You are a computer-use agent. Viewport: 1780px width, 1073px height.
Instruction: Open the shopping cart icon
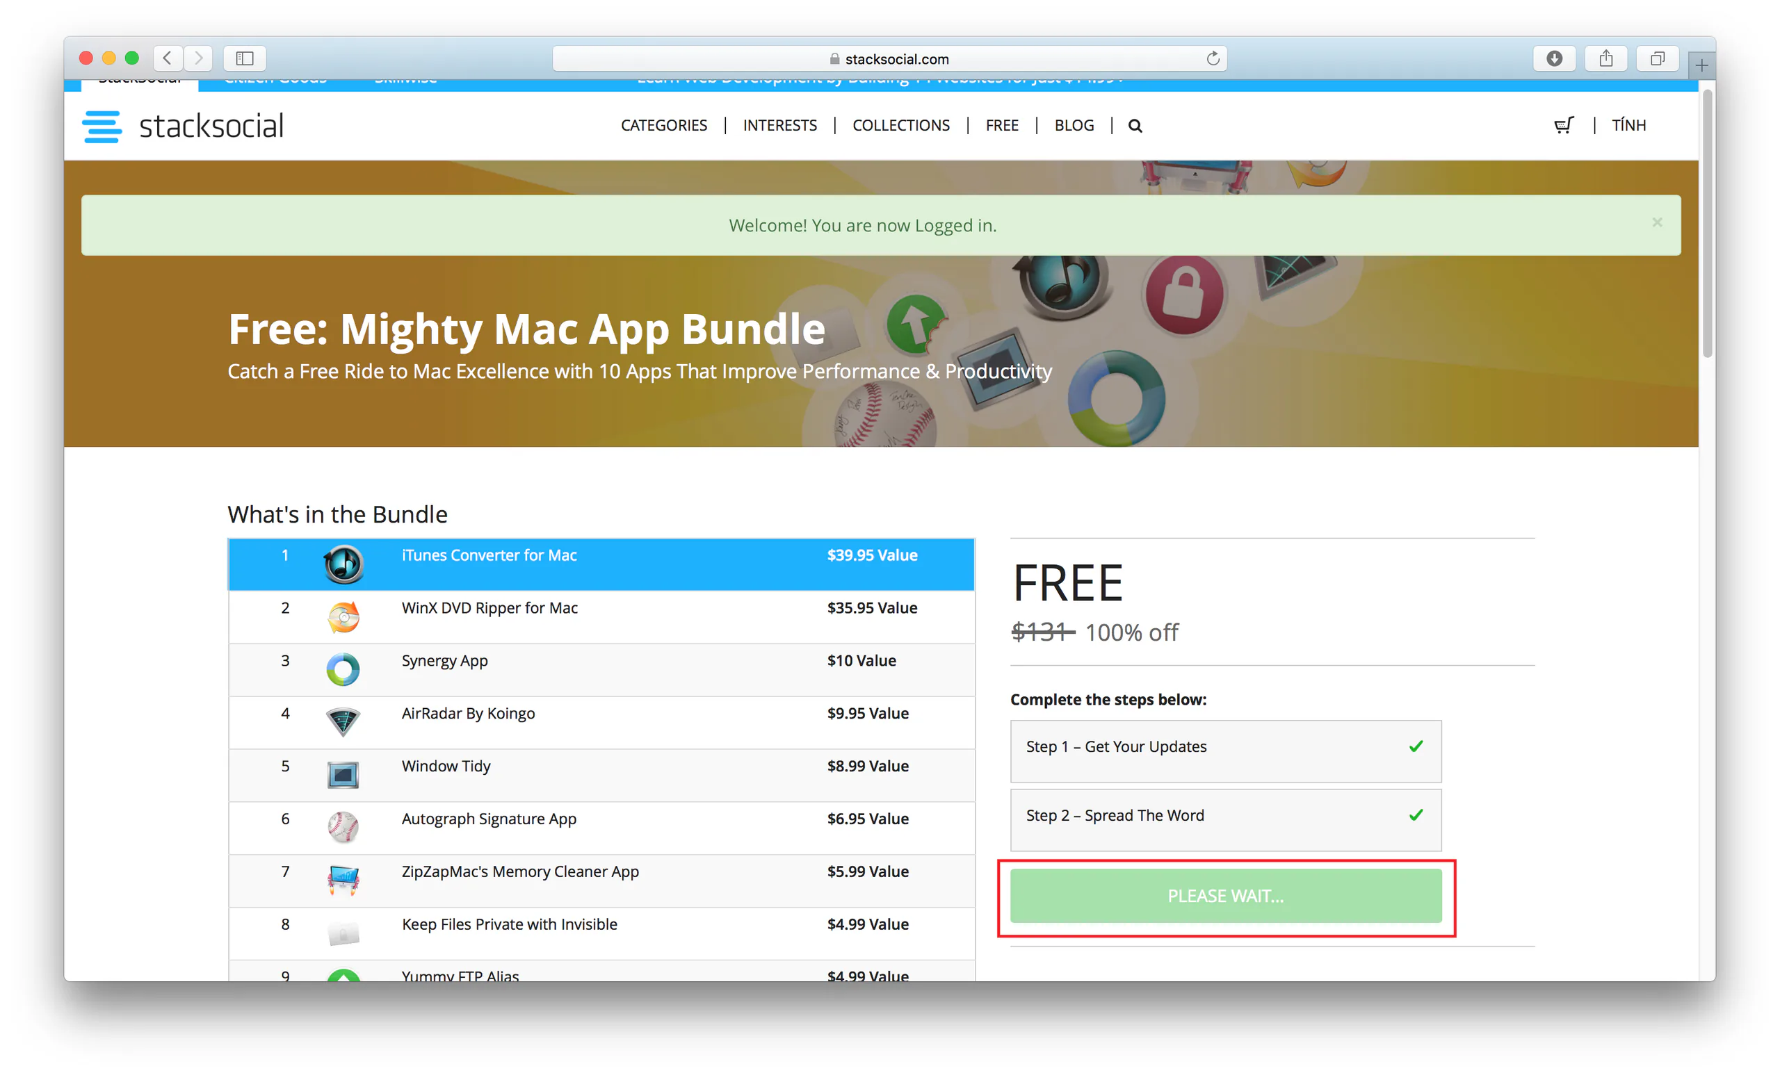pyautogui.click(x=1564, y=125)
